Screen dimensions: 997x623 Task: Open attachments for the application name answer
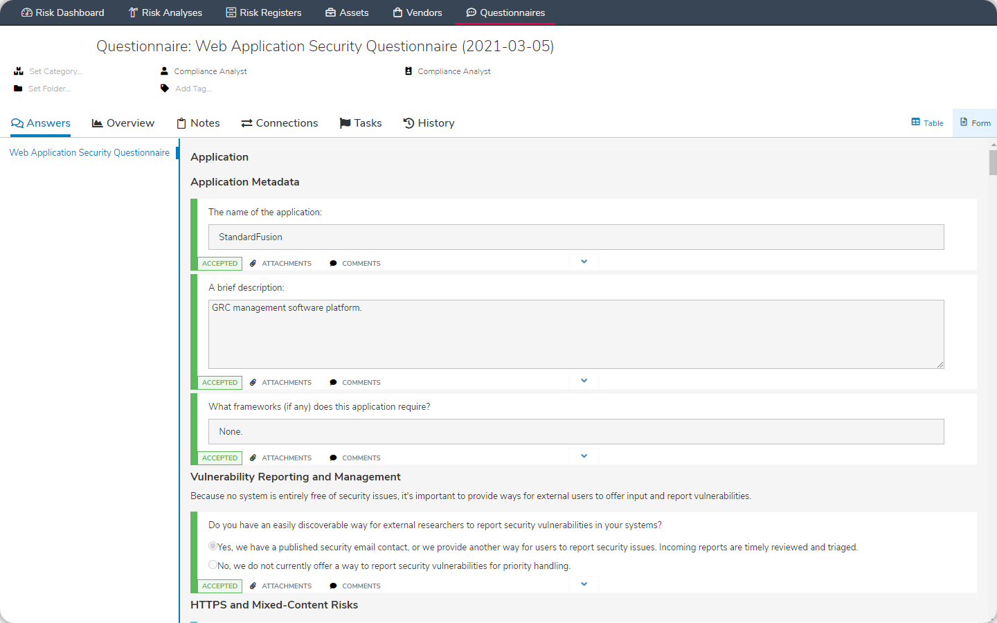point(281,263)
